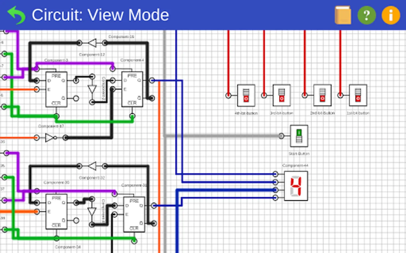Toggle the 4th-bit button switch
Image resolution: width=406 pixels, height=253 pixels.
point(246,96)
